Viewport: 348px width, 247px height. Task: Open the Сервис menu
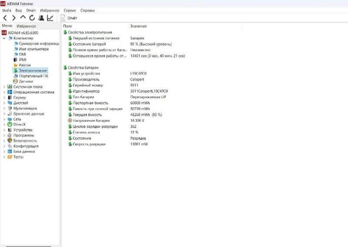tap(70, 10)
